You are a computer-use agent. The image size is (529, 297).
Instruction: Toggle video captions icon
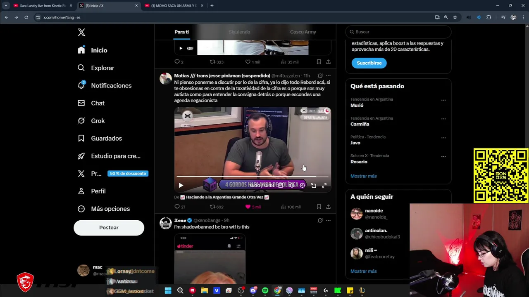point(281,186)
